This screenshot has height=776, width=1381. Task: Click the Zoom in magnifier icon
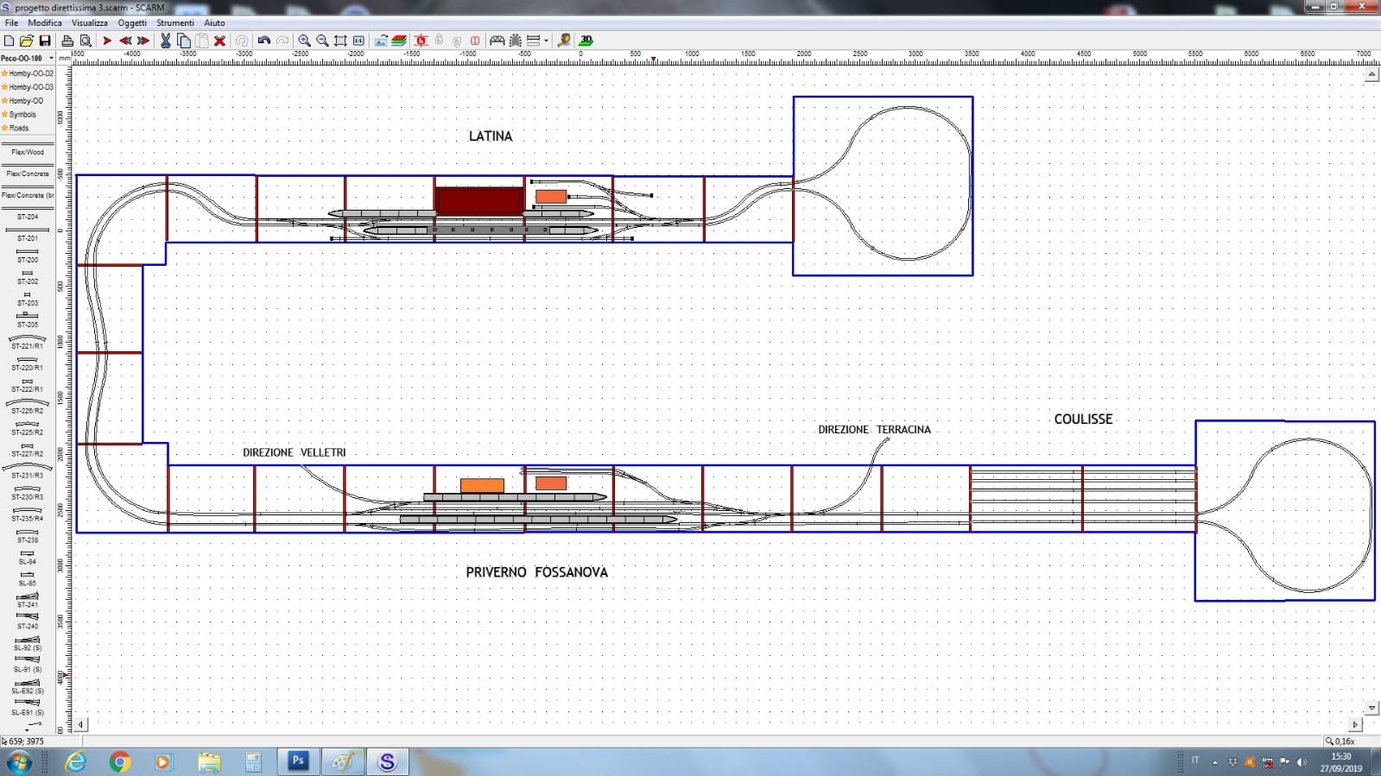(304, 41)
